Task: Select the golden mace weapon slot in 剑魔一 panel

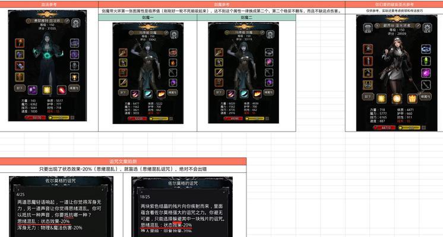Action: point(123,52)
